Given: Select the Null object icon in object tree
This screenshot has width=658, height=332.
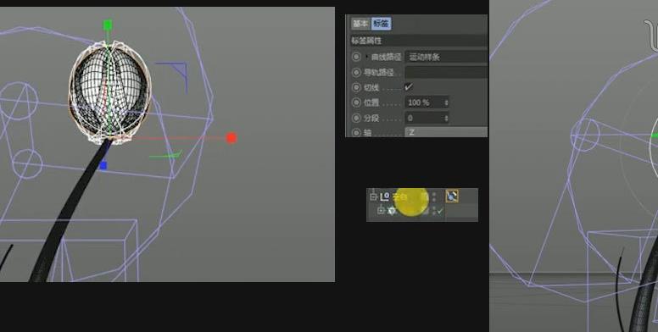Looking at the screenshot, I should point(385,196).
